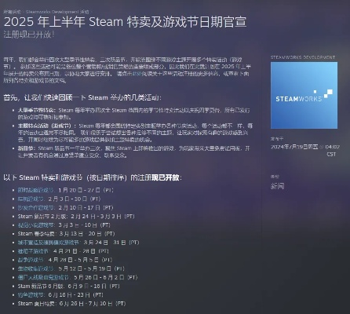Click the heading 以下 Steam 特卖和游戏节 的注册现已开放
The image size is (350, 314).
point(93,177)
